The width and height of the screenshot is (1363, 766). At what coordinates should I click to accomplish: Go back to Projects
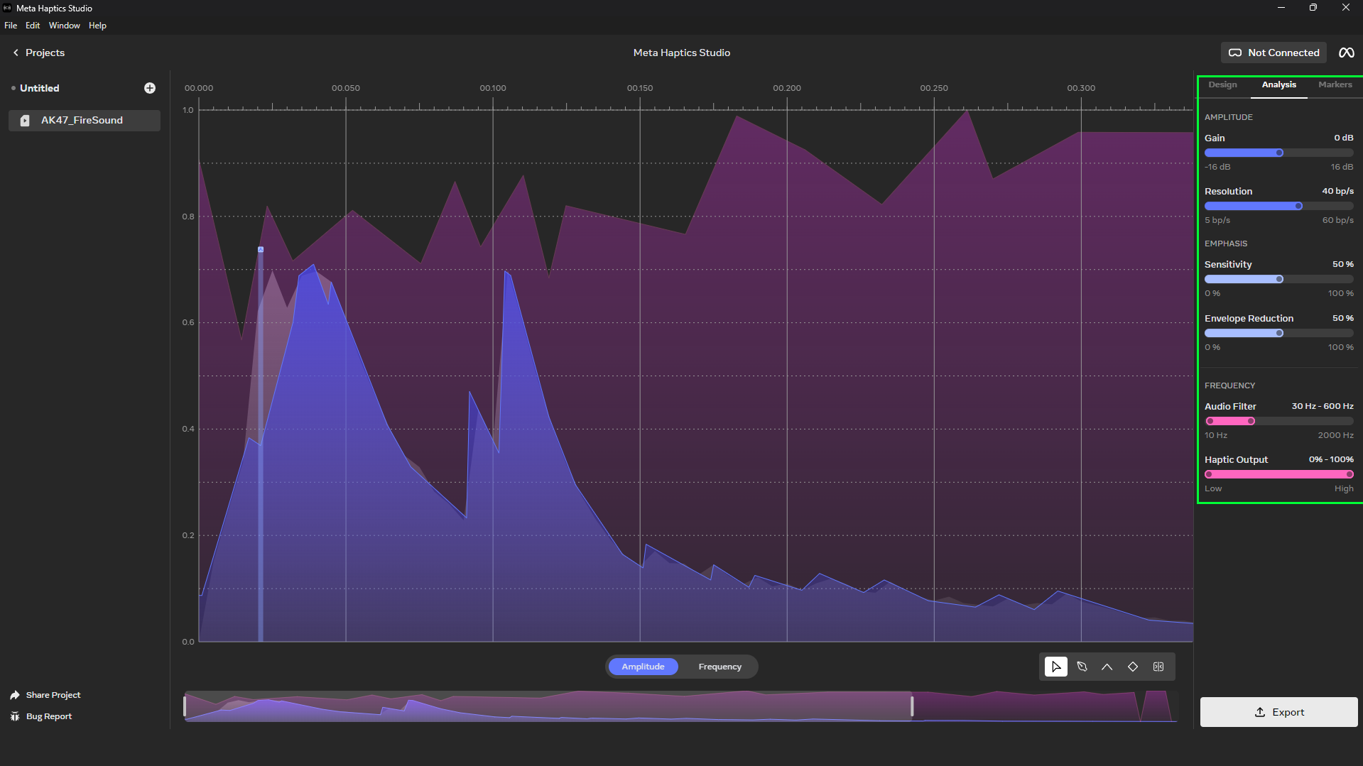pos(39,53)
